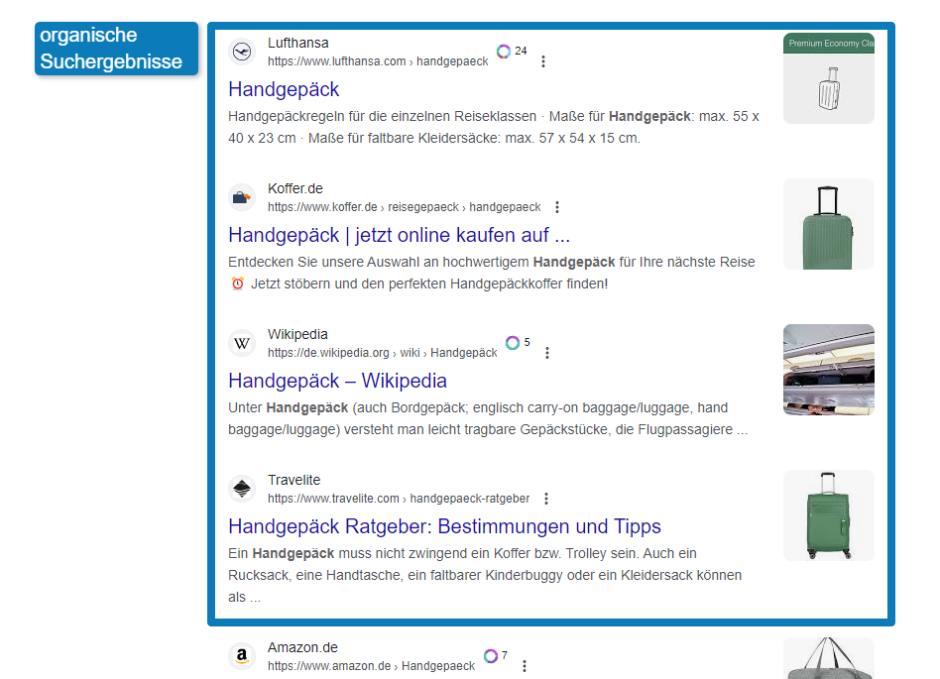Click the 'Koffer.de' site name

(294, 188)
